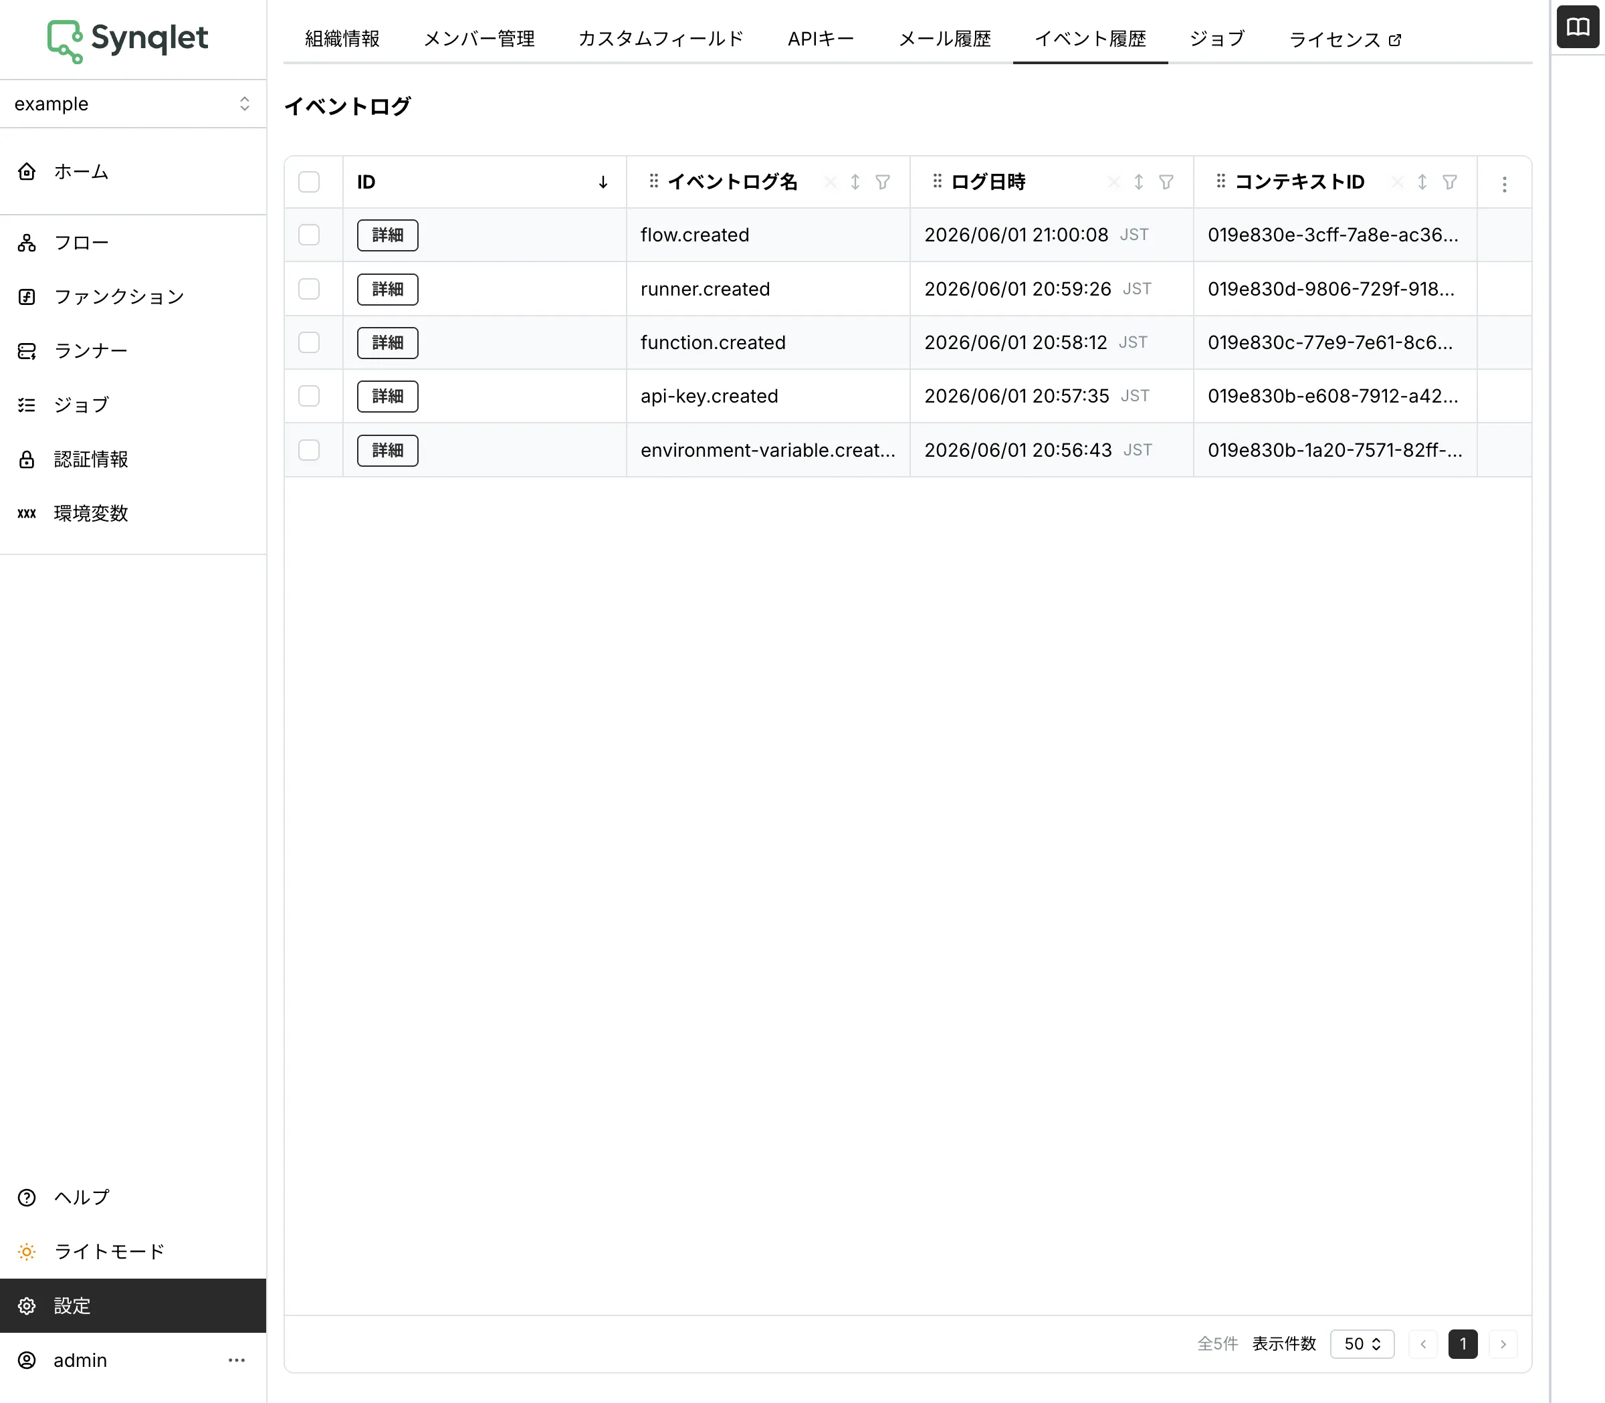The image size is (1605, 1403).
Task: Open 詳細 for flow.created event
Action: [x=388, y=235]
